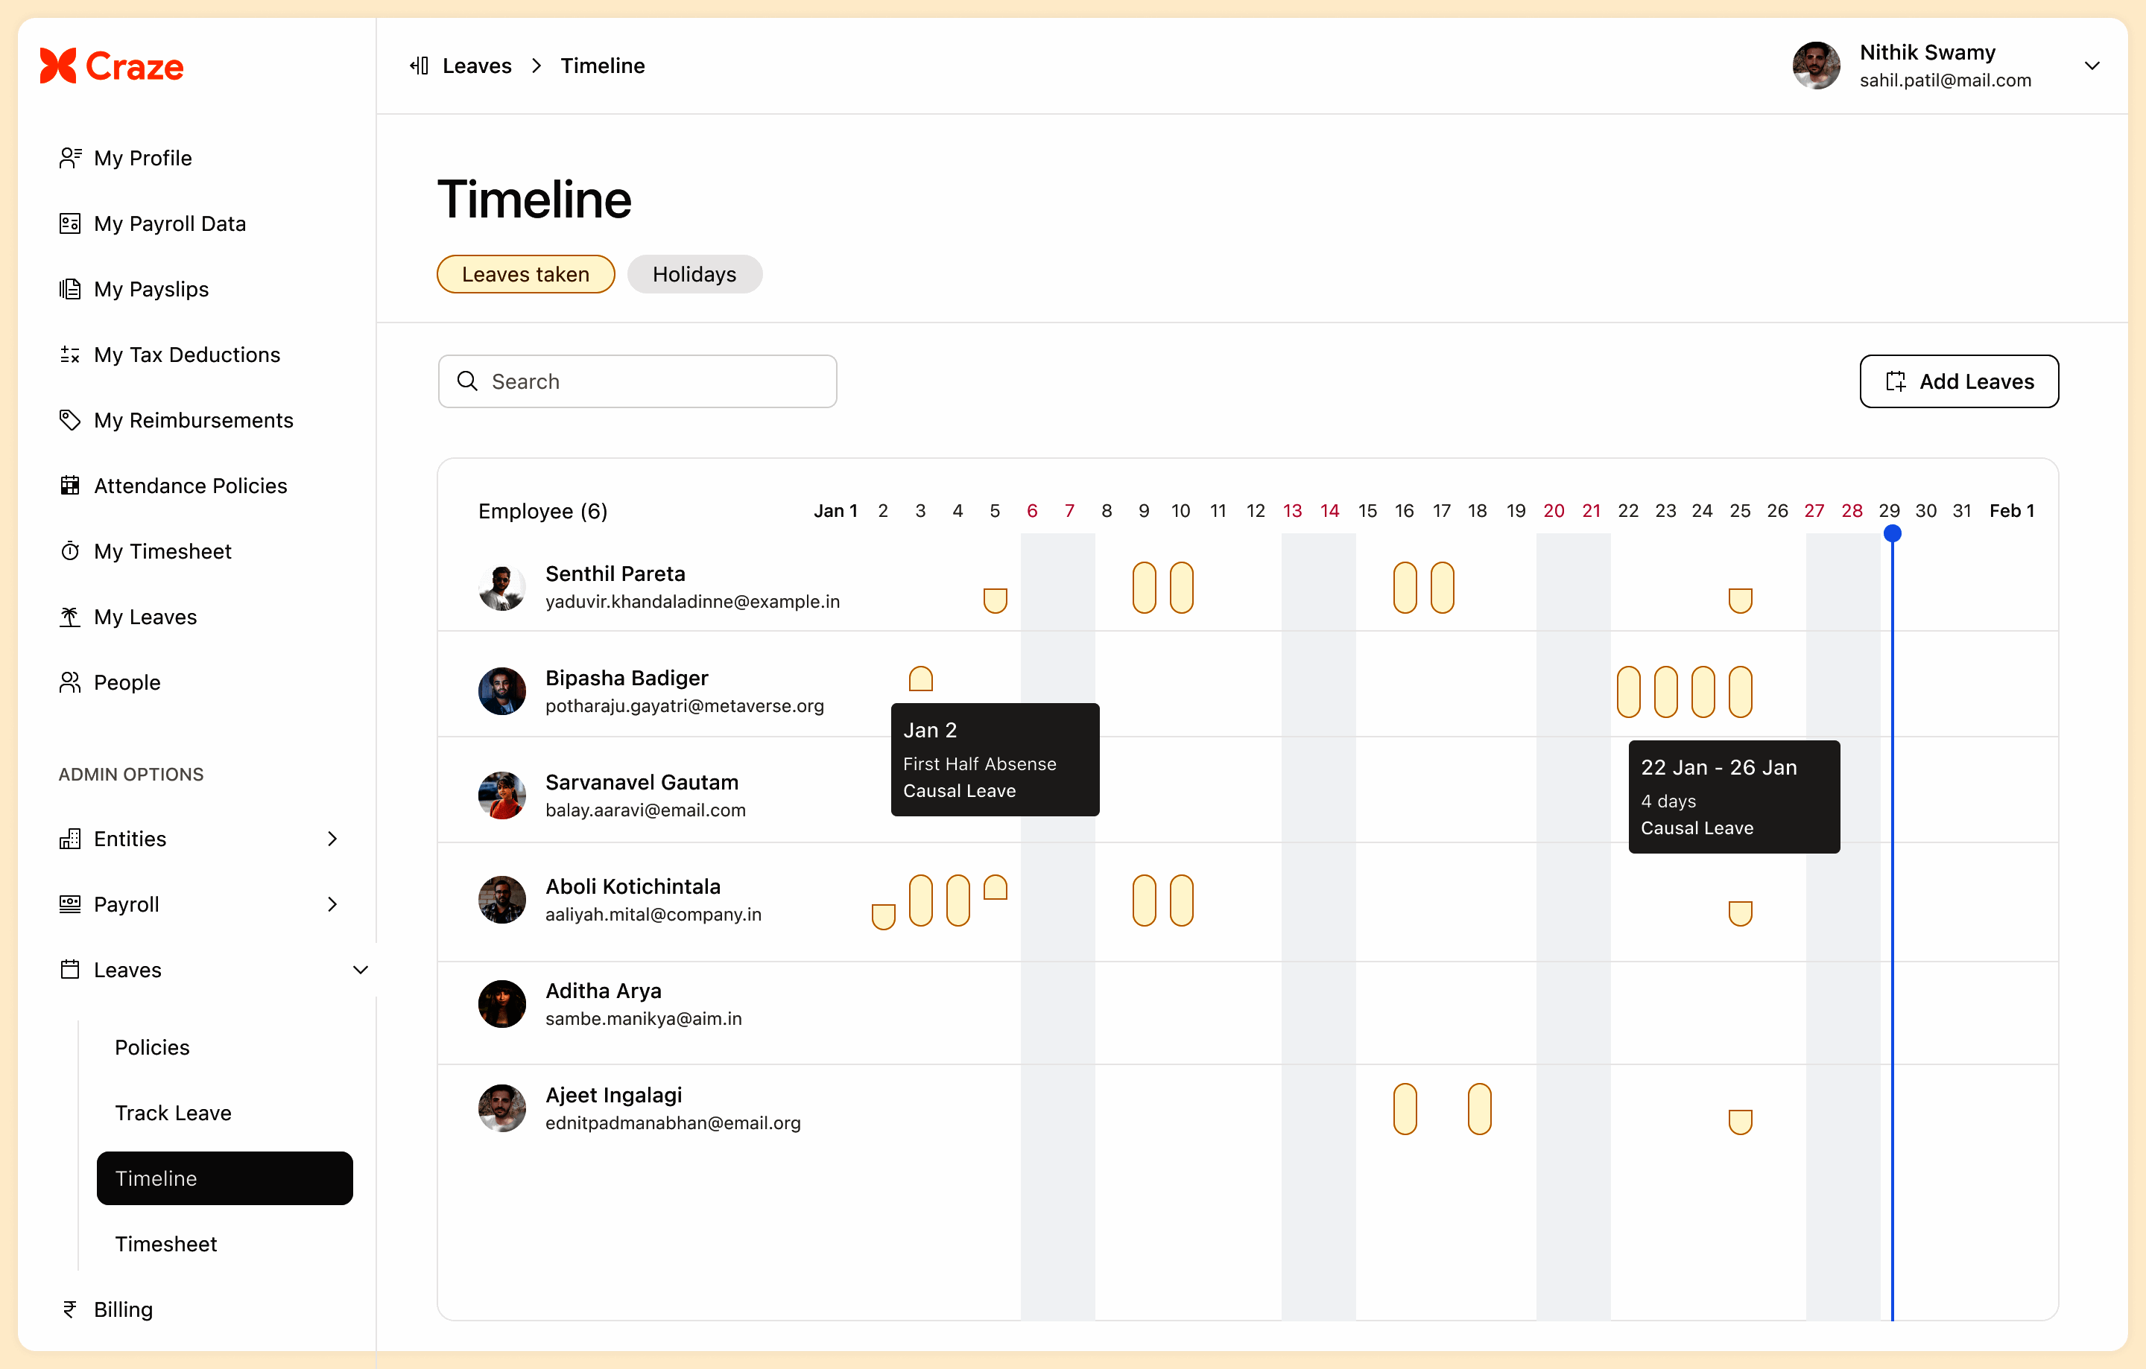Viewport: 2146px width, 1369px height.
Task: Expand the Entities admin section
Action: click(x=332, y=838)
